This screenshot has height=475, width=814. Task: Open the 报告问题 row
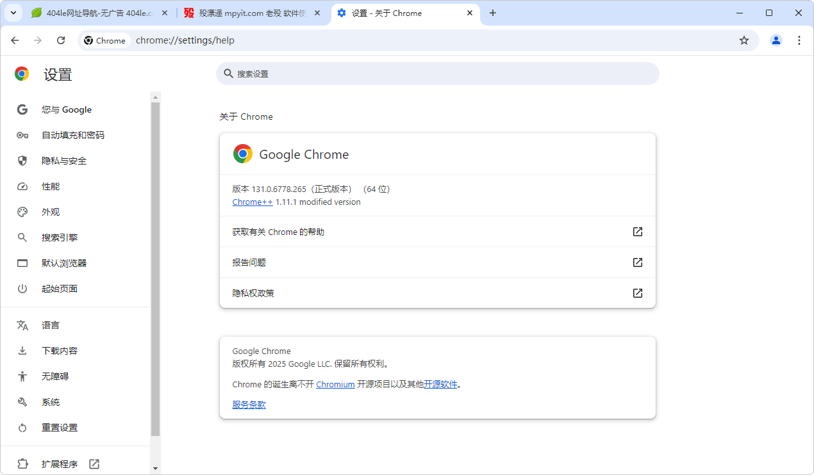coord(438,262)
